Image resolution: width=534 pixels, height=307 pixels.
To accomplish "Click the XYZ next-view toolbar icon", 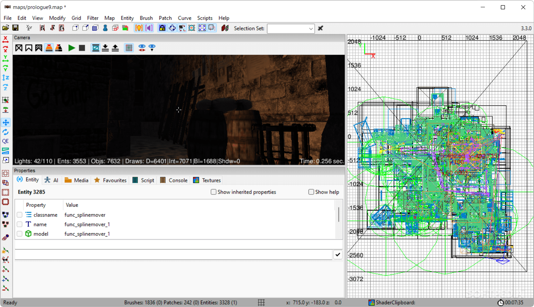I will [29, 28].
